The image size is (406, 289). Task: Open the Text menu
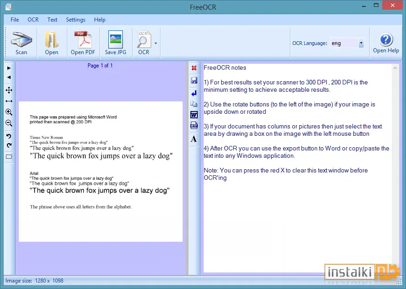pyautogui.click(x=52, y=20)
